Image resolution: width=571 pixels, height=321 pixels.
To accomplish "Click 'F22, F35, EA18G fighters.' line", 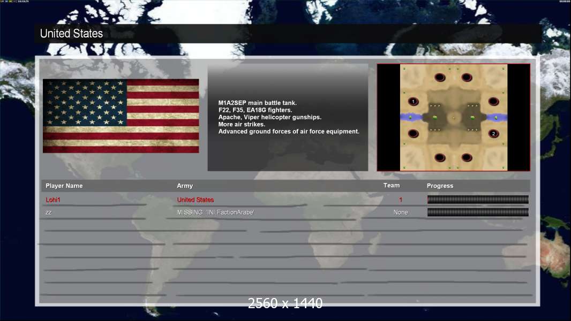I will pos(256,110).
